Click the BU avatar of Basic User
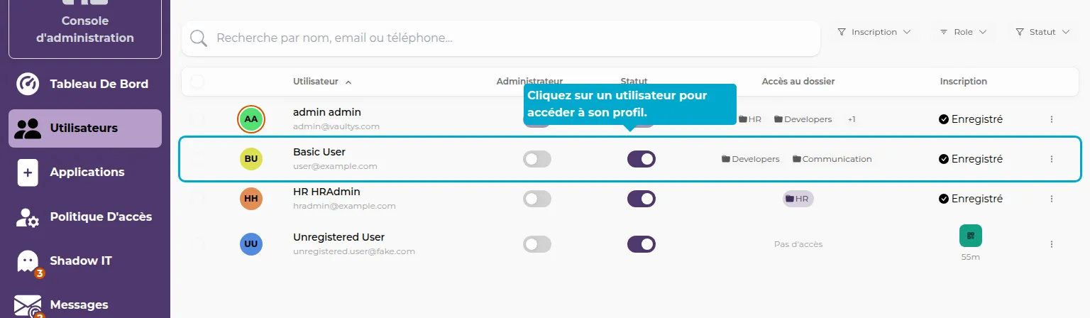This screenshot has height=318, width=1090. (x=251, y=159)
